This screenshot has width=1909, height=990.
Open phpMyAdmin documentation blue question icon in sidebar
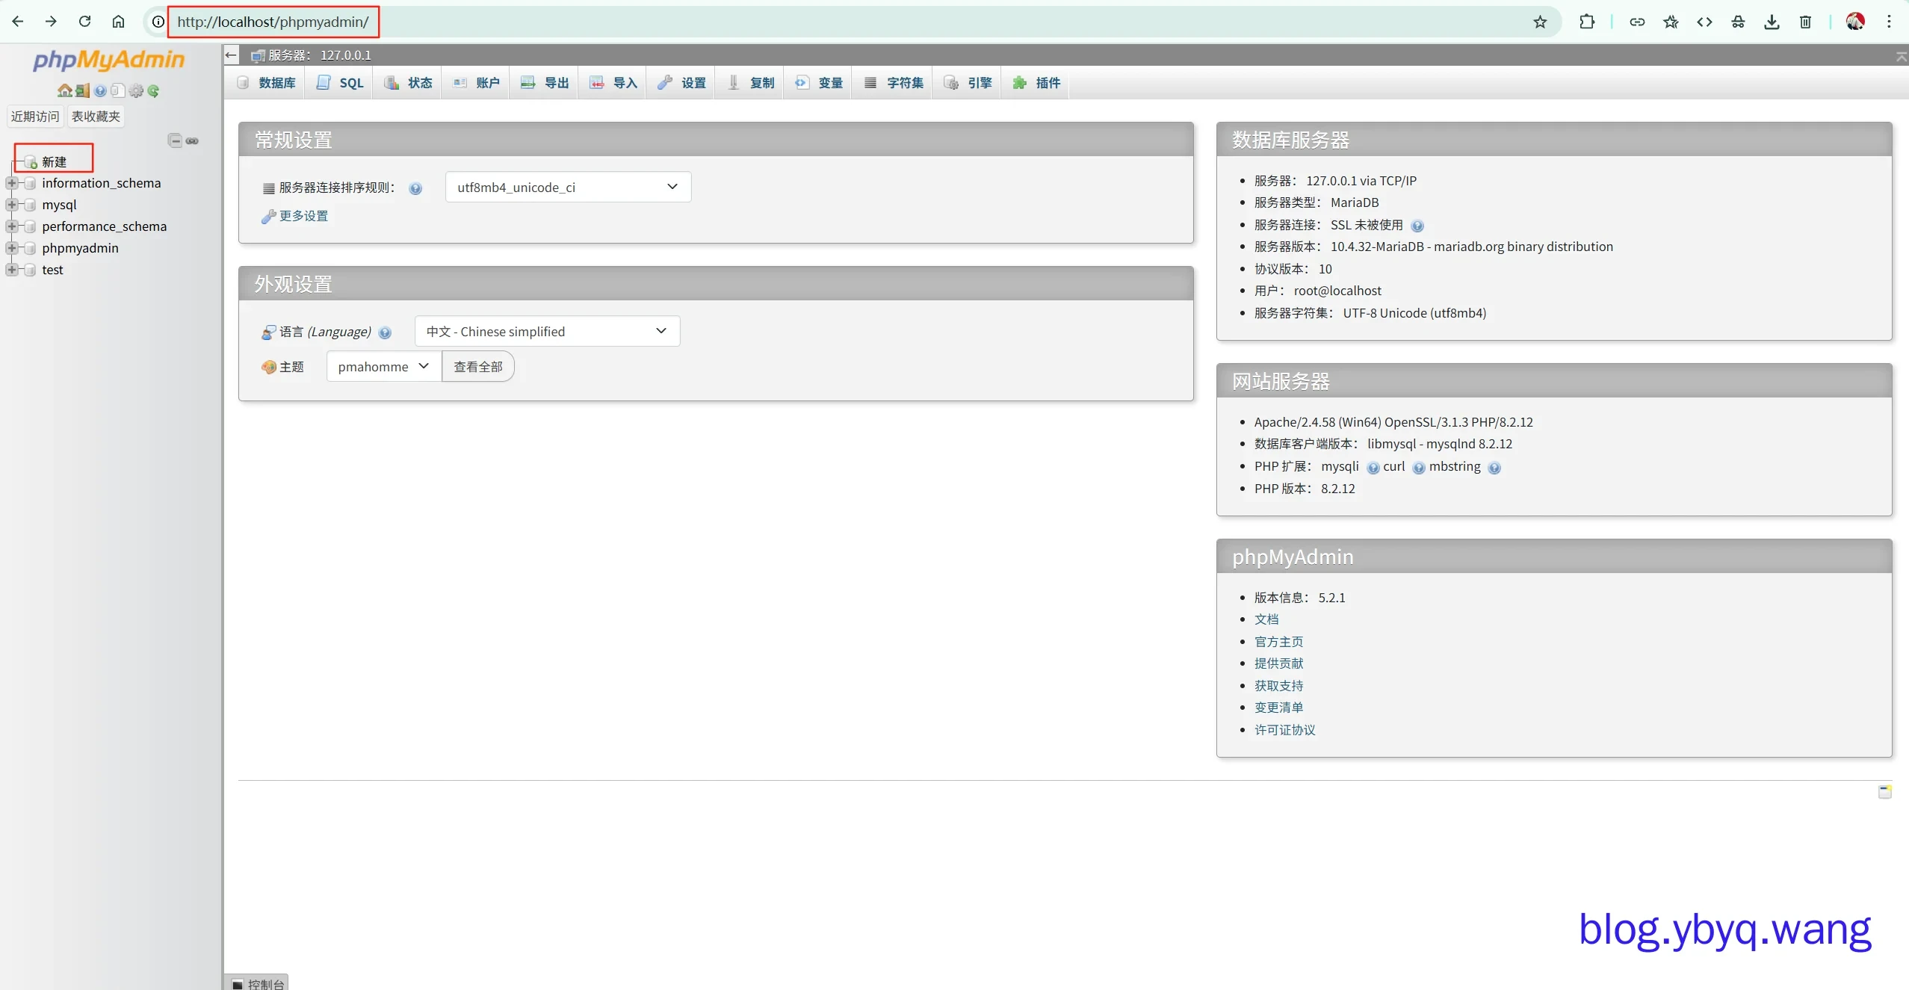coord(100,90)
